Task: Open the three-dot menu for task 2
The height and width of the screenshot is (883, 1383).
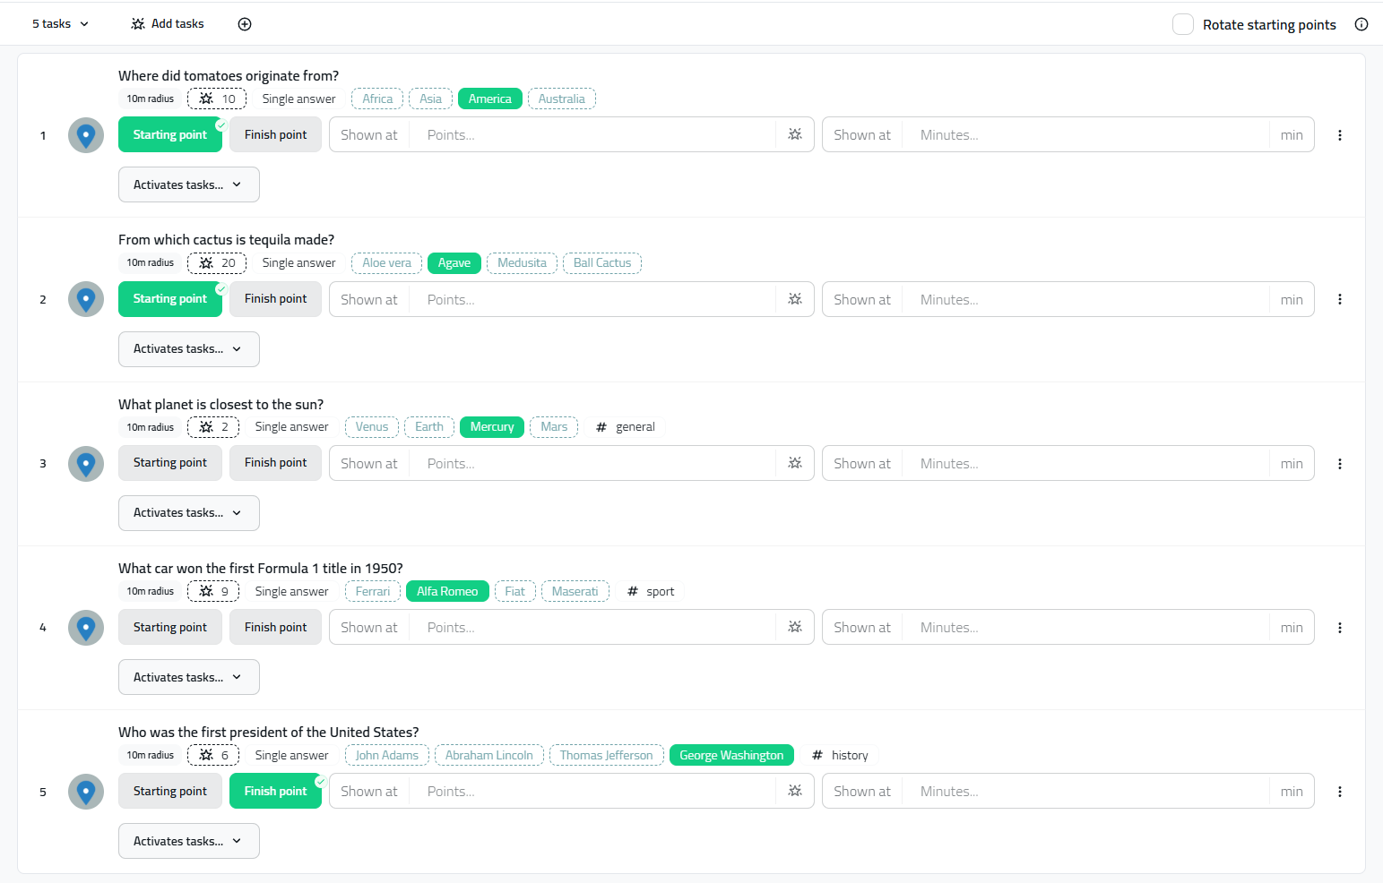Action: click(1339, 299)
